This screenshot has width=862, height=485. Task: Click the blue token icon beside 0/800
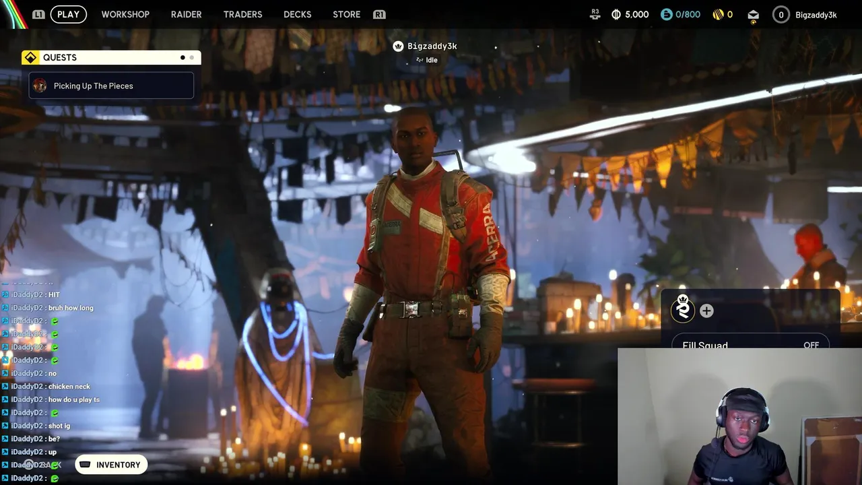point(666,14)
